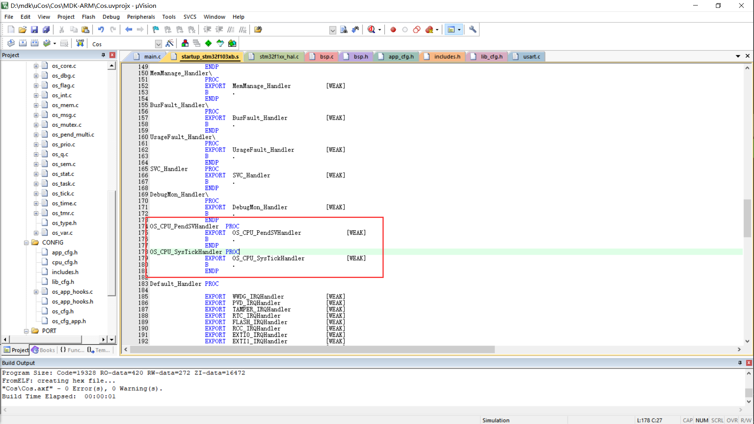This screenshot has height=424, width=754.
Task: Open the Peripherals menu
Action: [141, 17]
